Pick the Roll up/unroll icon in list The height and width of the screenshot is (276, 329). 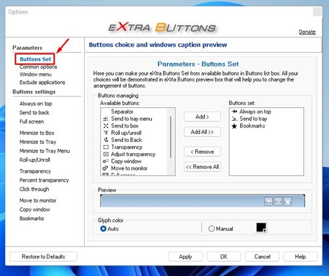tap(106, 133)
